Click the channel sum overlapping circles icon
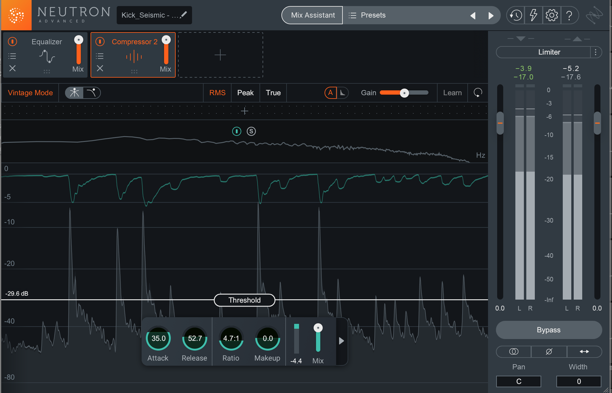Image resolution: width=612 pixels, height=393 pixels. 514,352
